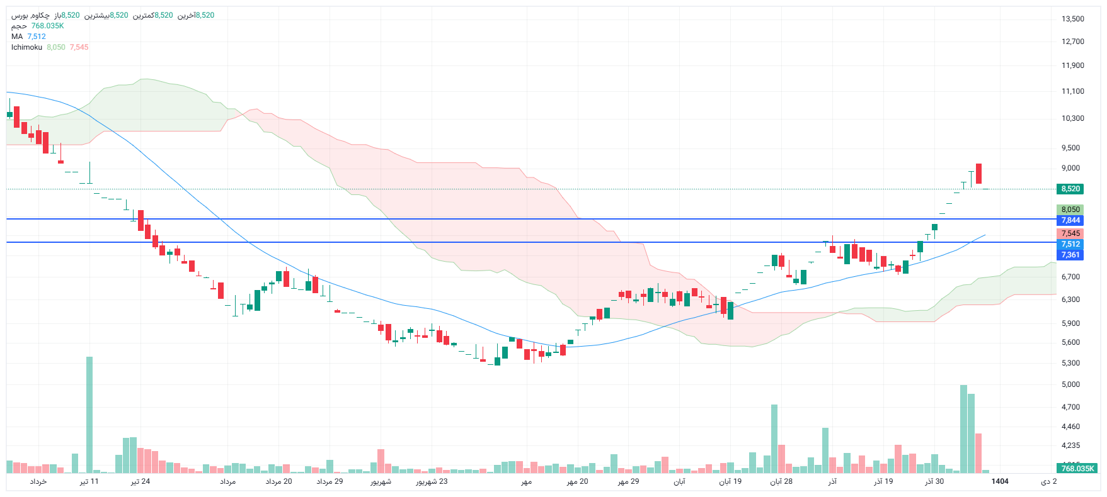Select the 30 آذر date on time axis

tap(934, 481)
